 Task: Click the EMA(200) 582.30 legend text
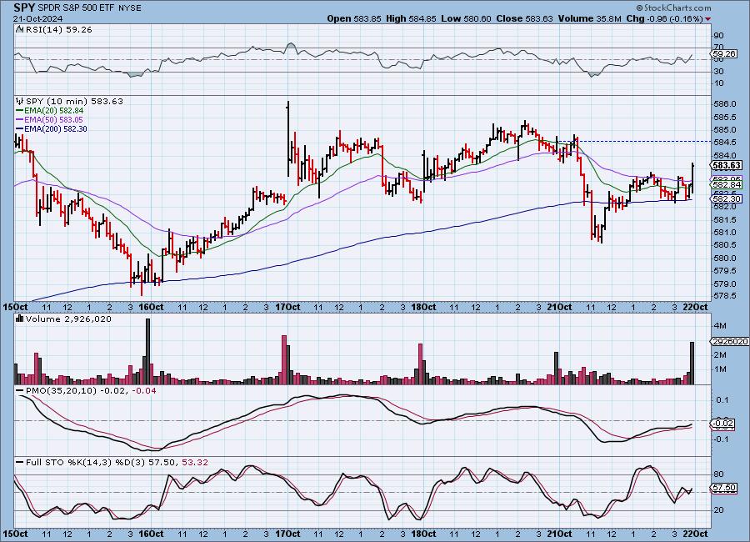pyautogui.click(x=56, y=128)
